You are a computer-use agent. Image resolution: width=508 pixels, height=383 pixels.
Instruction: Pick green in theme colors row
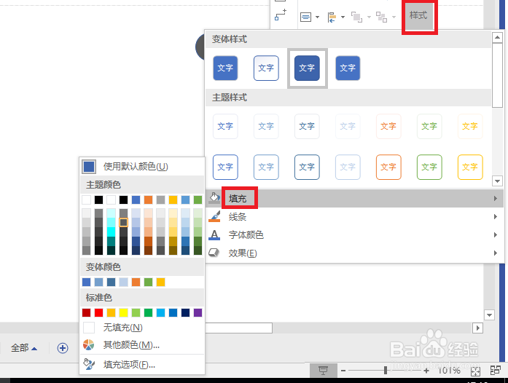pyautogui.click(x=198, y=200)
